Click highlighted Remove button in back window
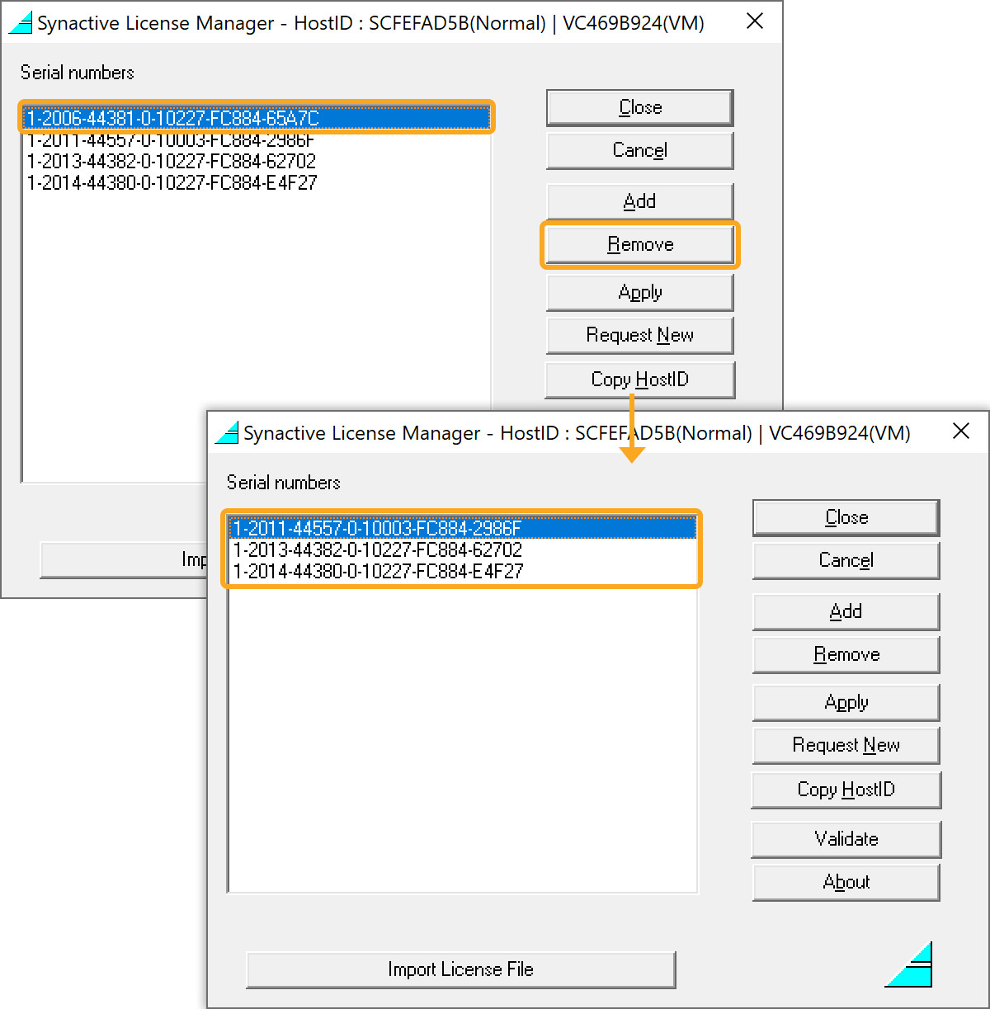This screenshot has width=990, height=1009. [640, 245]
